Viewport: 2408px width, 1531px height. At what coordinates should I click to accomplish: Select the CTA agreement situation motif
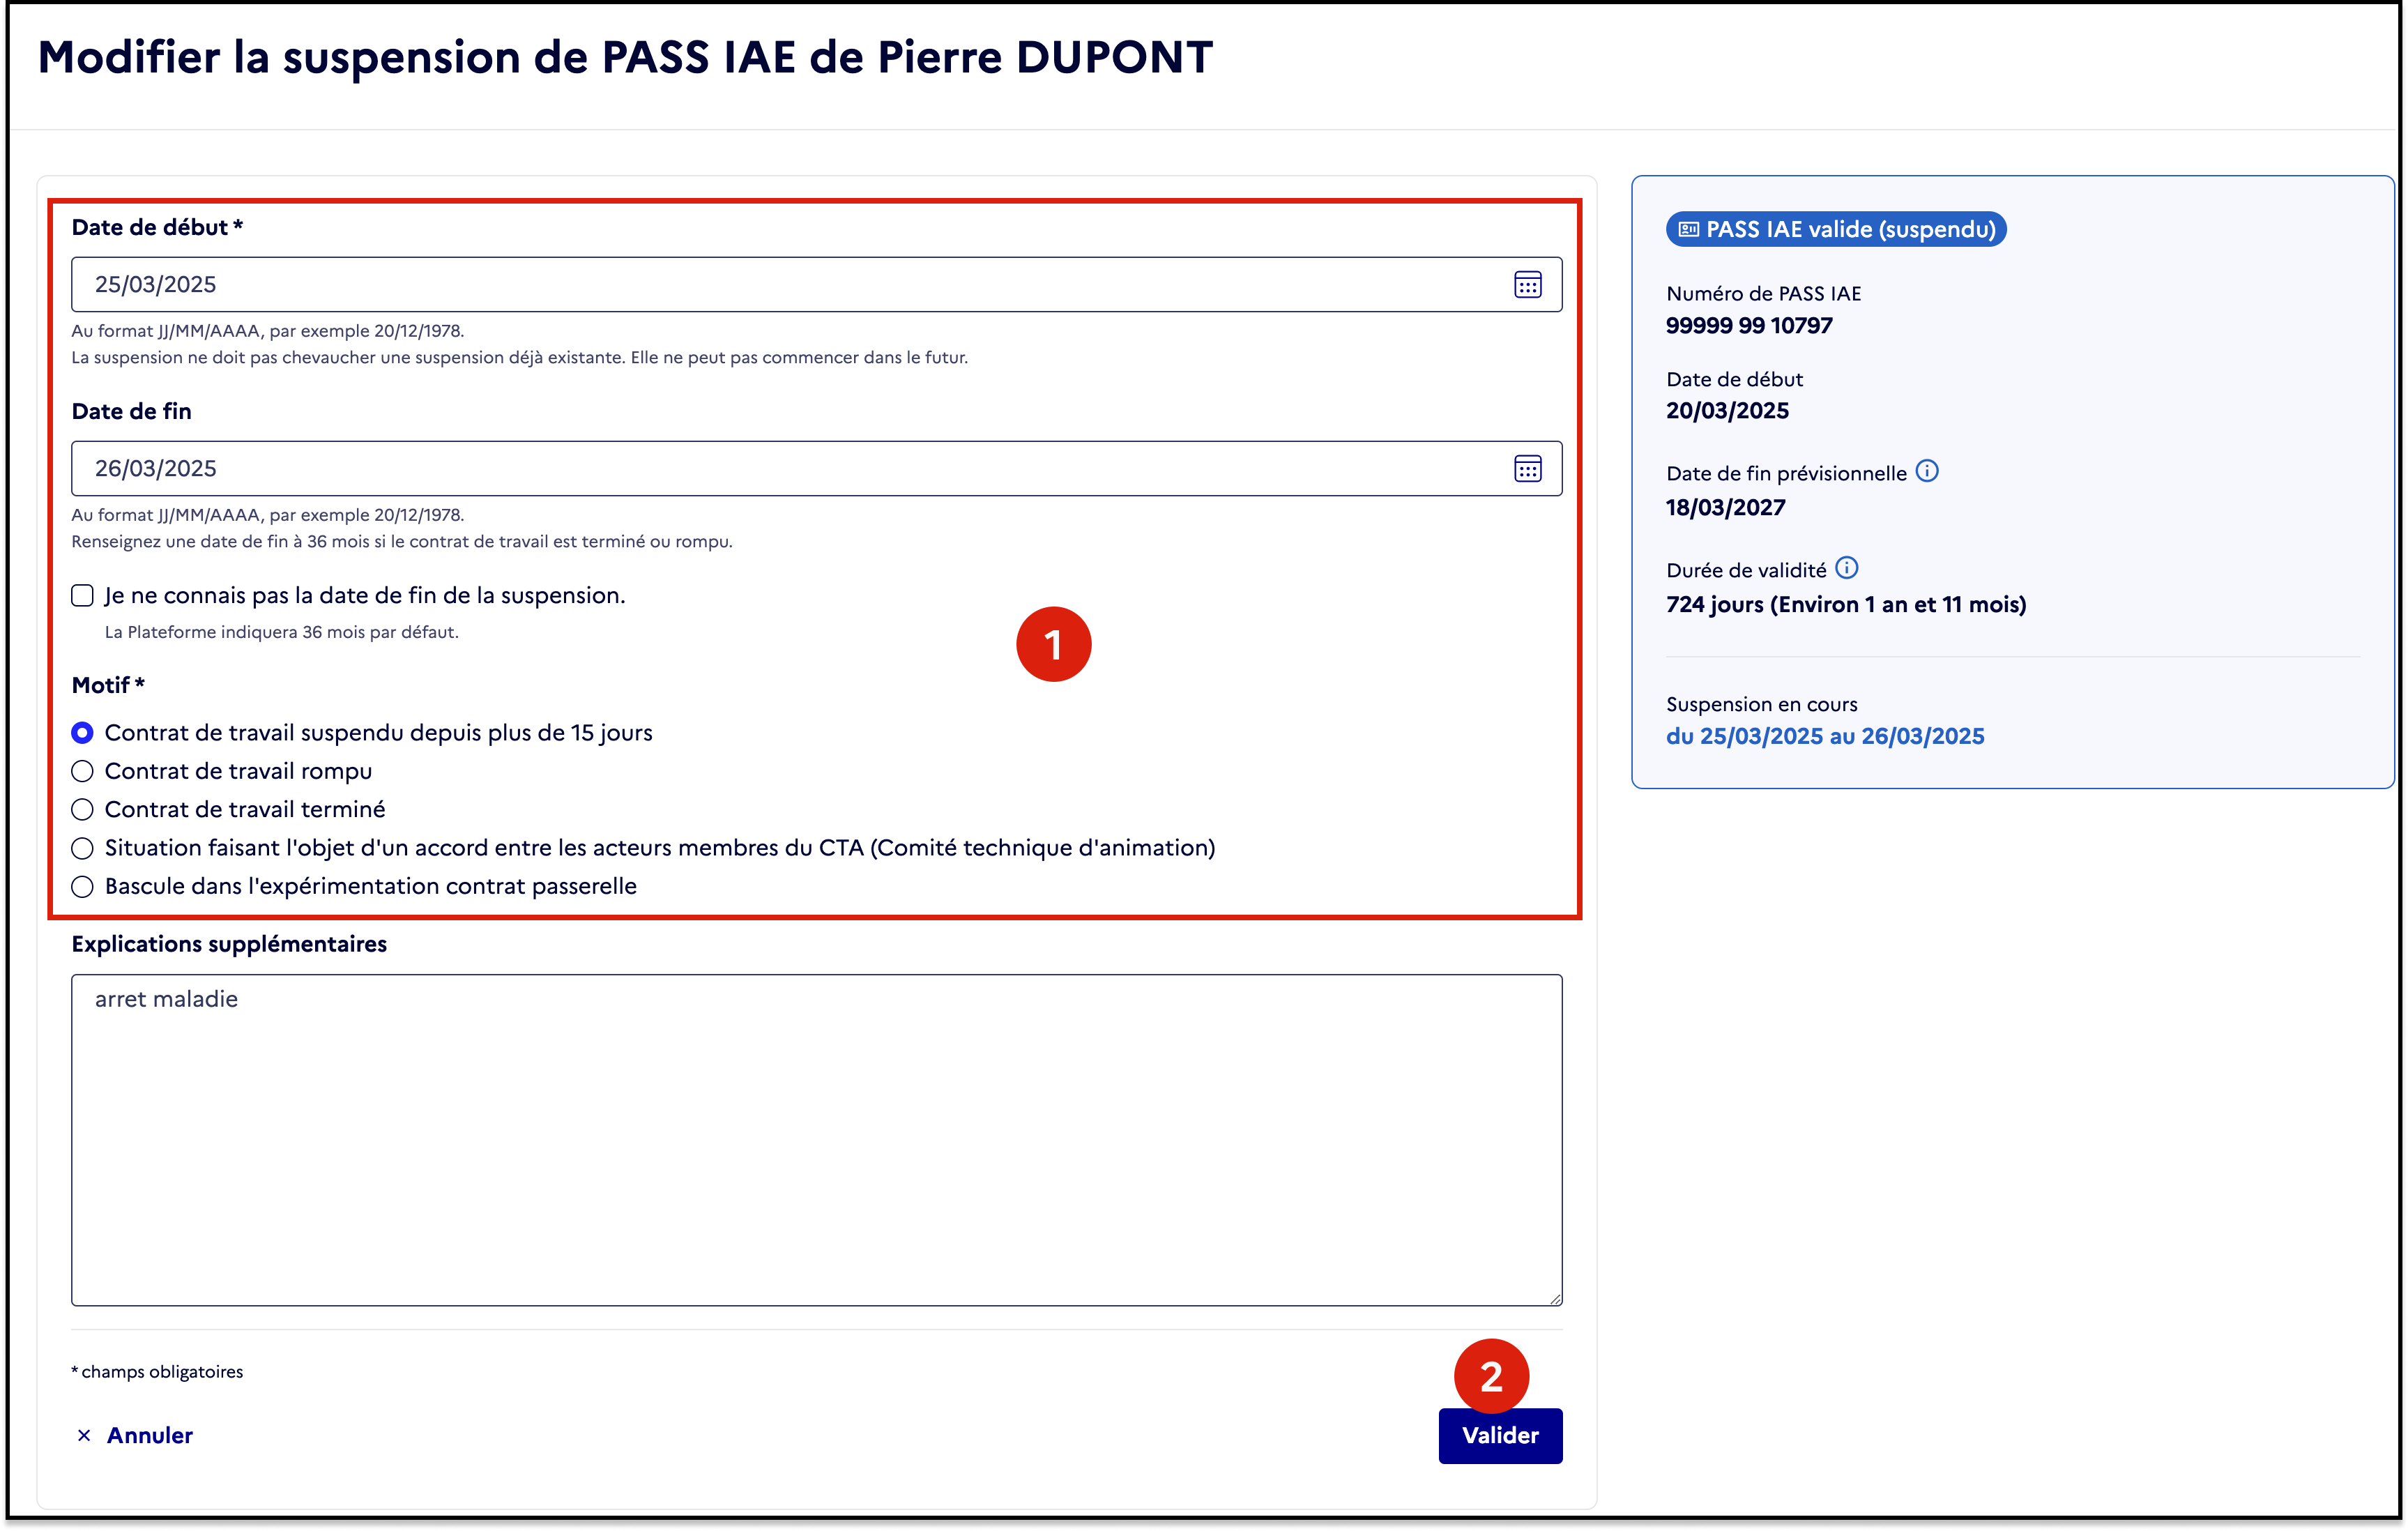click(x=83, y=848)
